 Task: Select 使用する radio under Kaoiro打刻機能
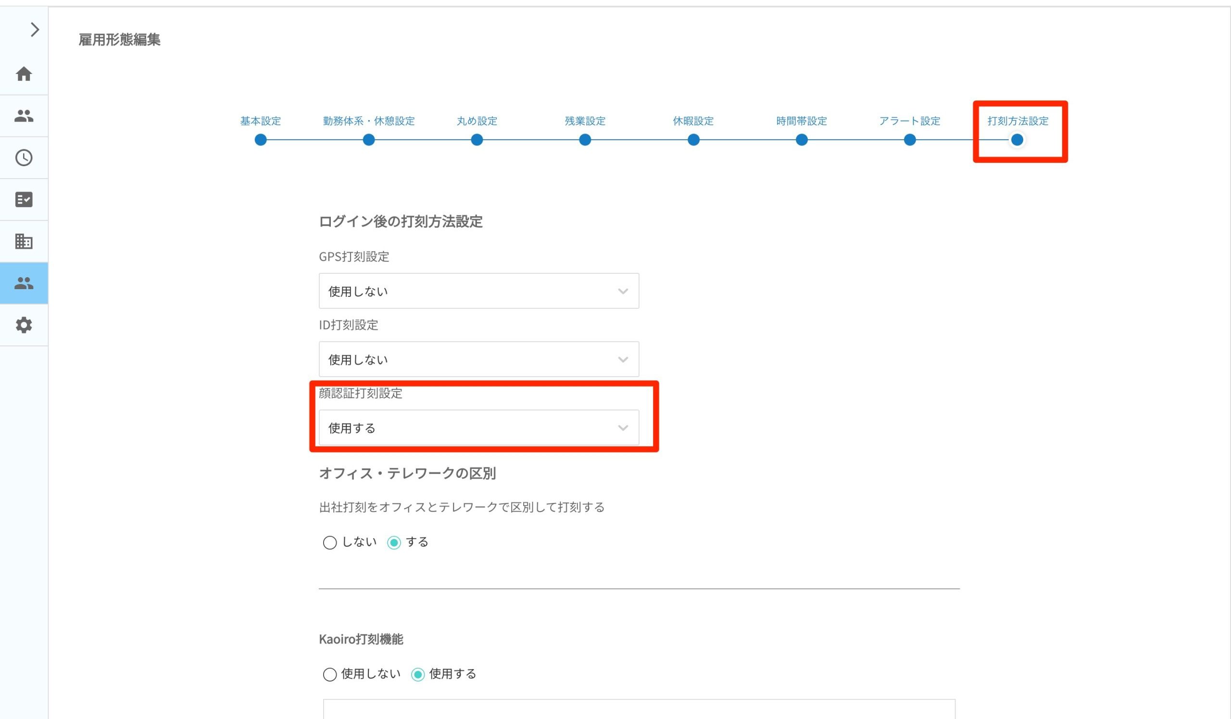click(x=418, y=674)
